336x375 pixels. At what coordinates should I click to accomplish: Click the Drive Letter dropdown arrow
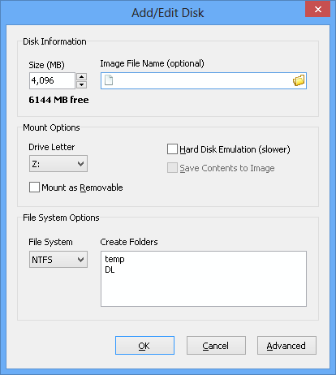tap(80, 164)
